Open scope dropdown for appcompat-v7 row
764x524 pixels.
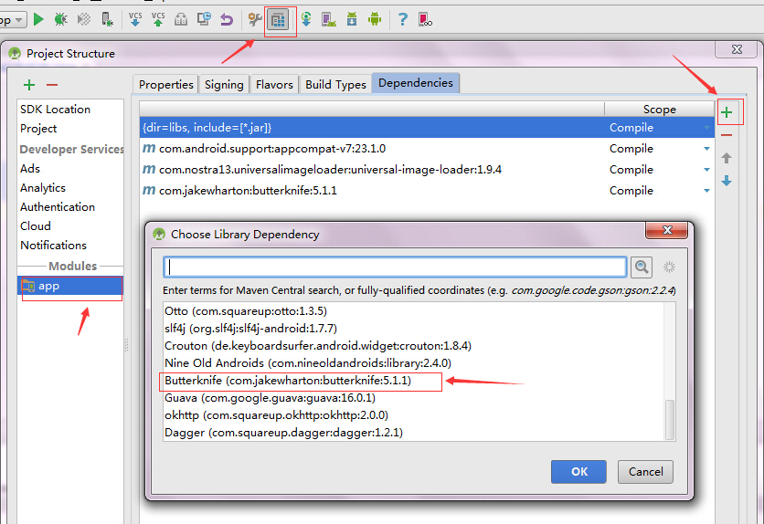(x=706, y=149)
